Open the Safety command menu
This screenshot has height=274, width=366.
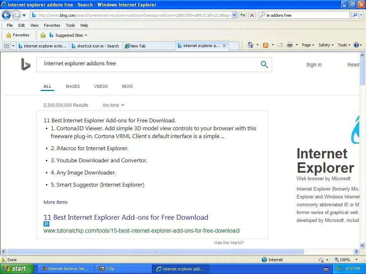[x=326, y=45]
